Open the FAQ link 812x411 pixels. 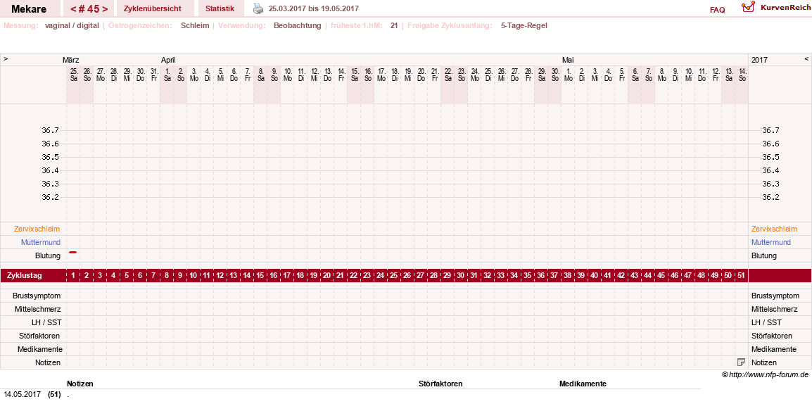pos(717,10)
